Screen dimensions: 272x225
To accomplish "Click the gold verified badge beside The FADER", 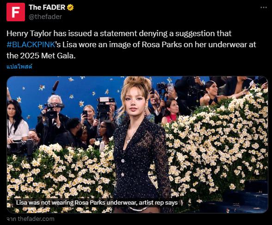I will pos(70,7).
